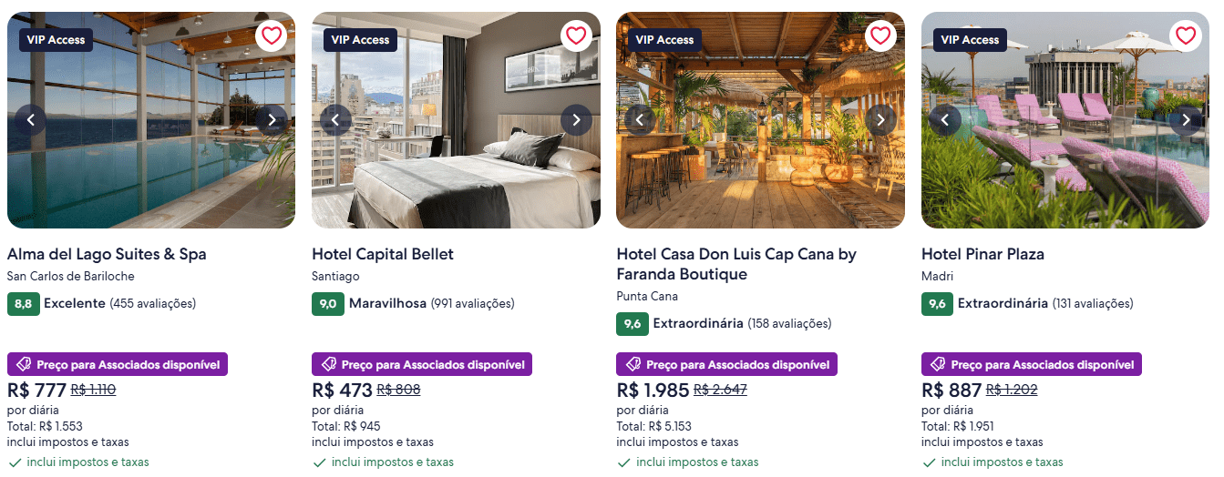Save Hotel Casa Don Luis to favorites
Viewport: 1224px width, 477px height.
(x=880, y=36)
